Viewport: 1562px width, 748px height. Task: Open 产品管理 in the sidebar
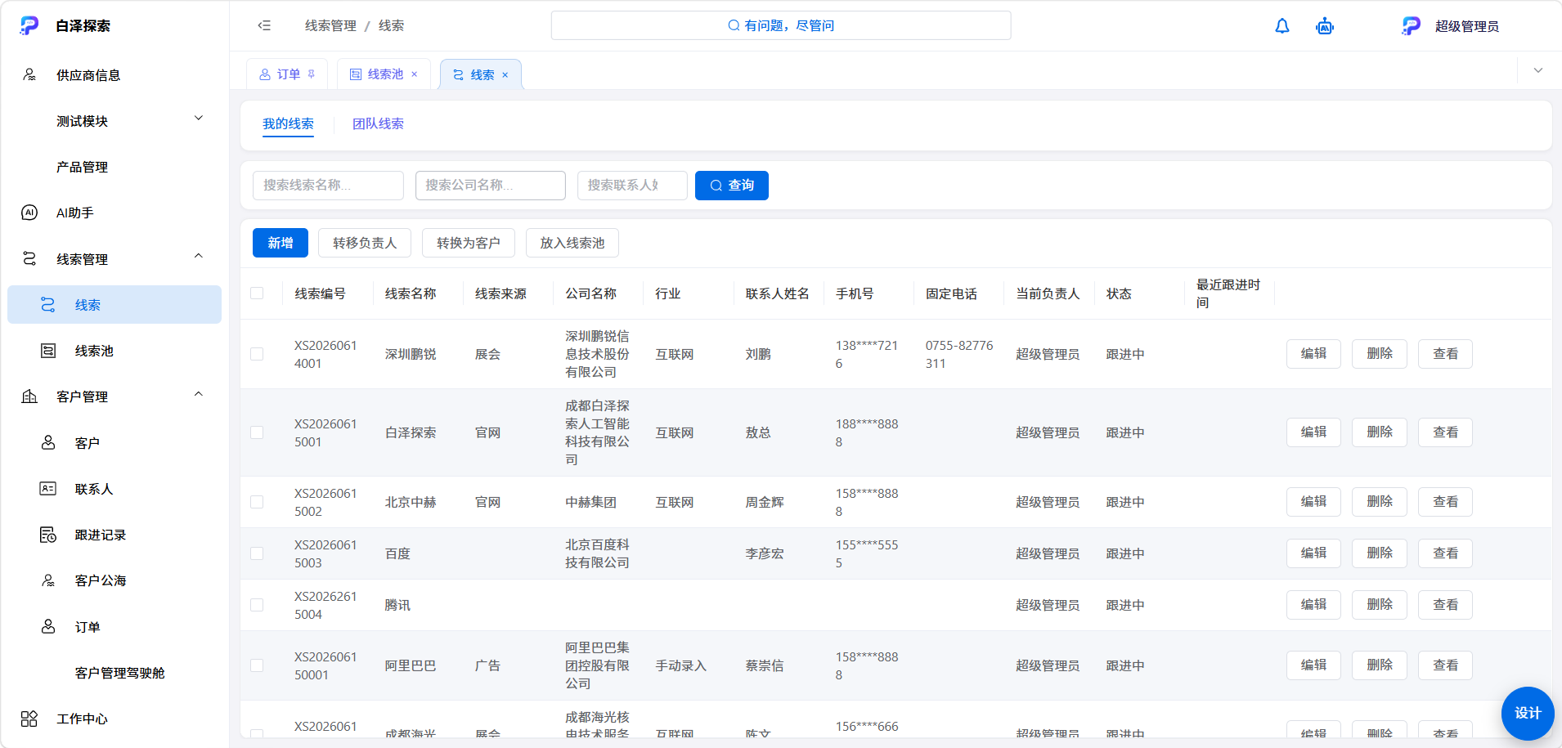[x=82, y=167]
